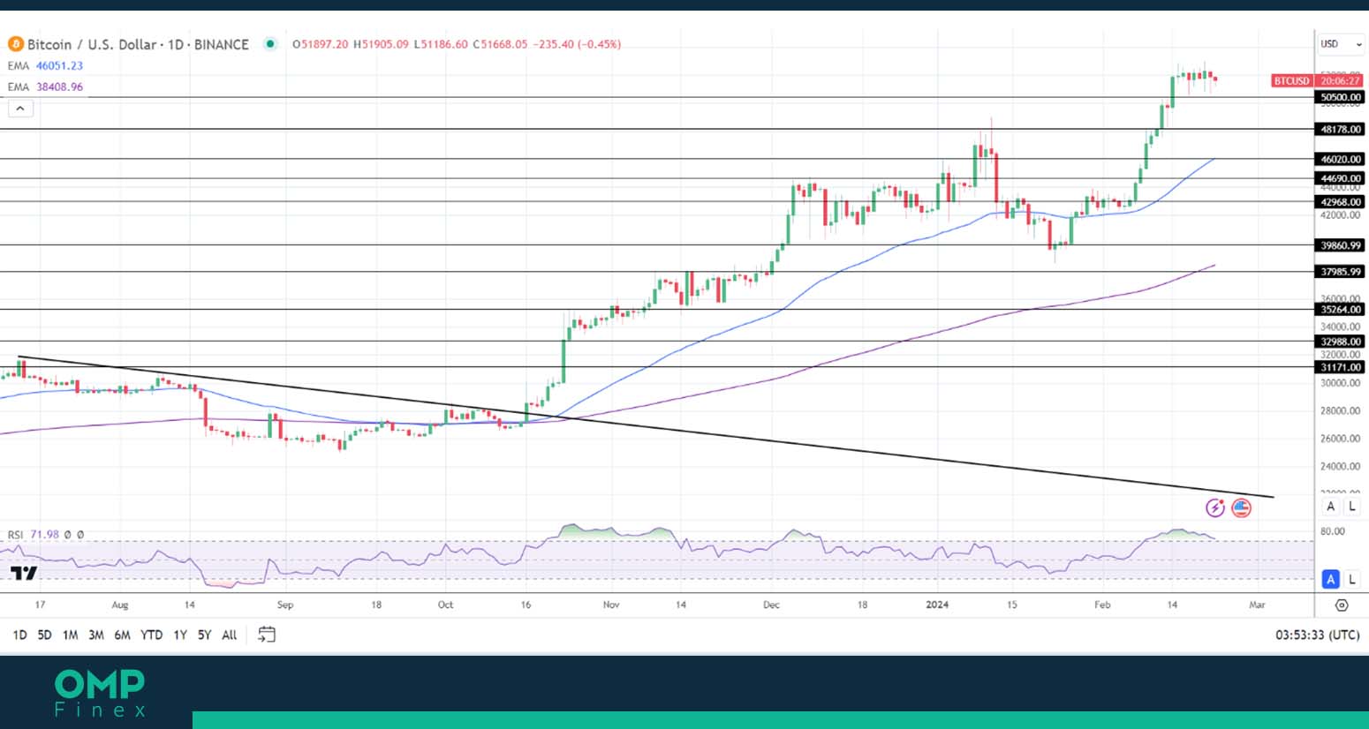
Task: Toggle log scale L on RSI pane
Action: pos(1351,579)
